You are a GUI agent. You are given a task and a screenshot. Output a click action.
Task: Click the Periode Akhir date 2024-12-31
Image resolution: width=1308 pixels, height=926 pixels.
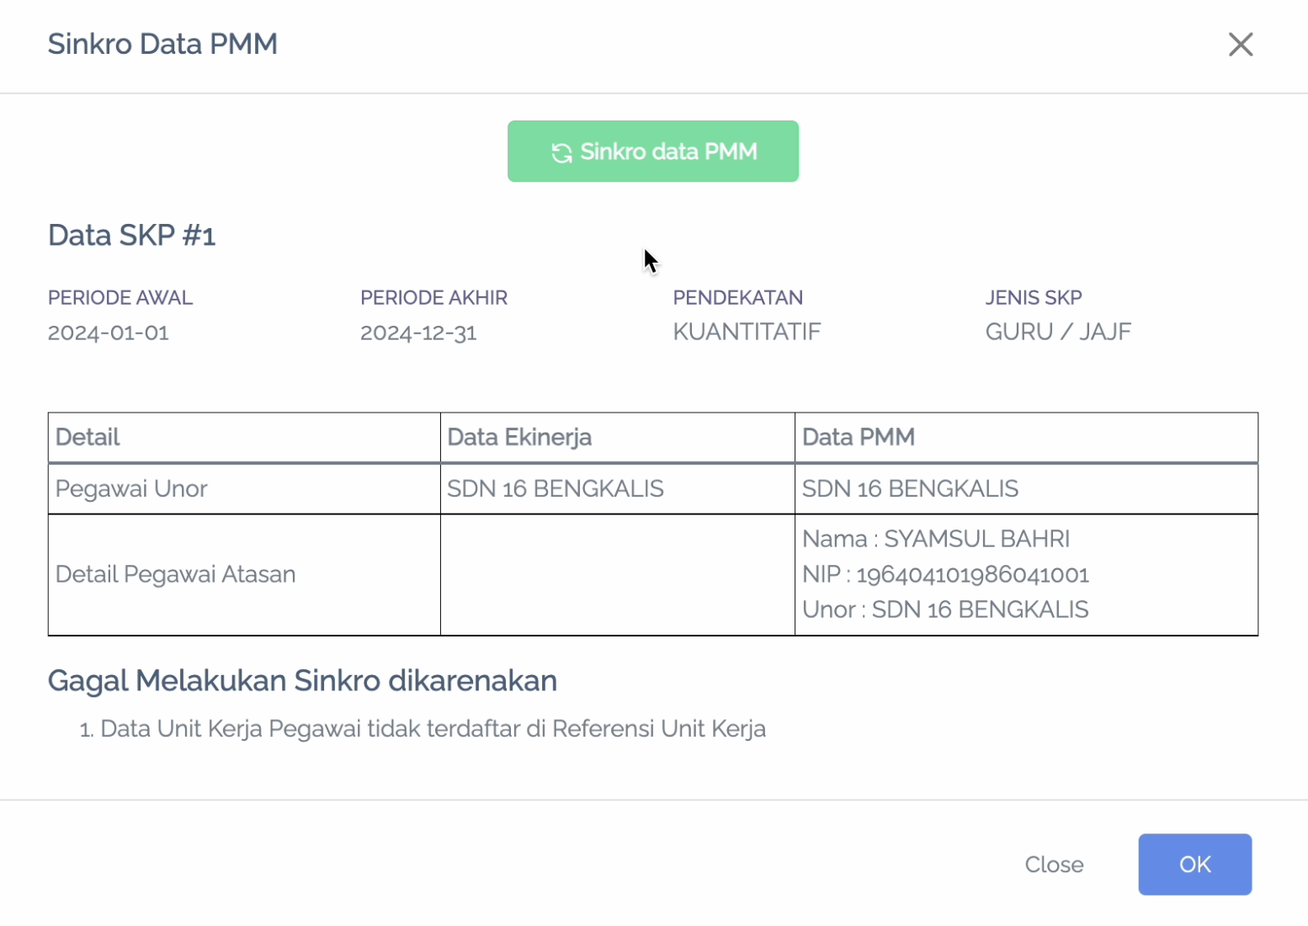(x=418, y=333)
